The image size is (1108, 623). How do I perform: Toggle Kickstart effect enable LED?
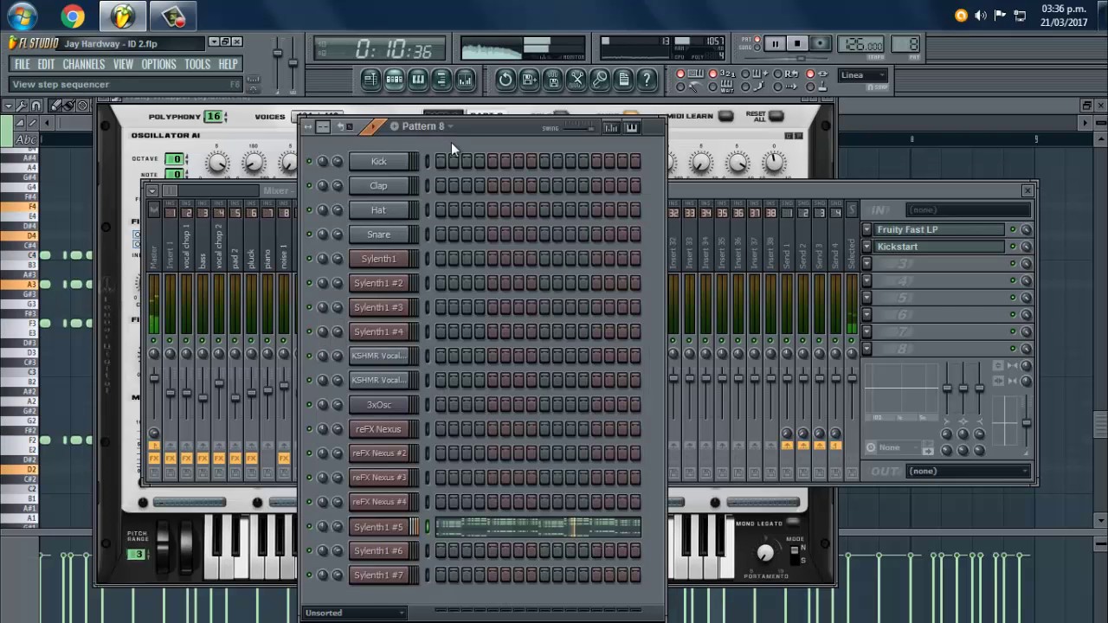tap(1013, 247)
